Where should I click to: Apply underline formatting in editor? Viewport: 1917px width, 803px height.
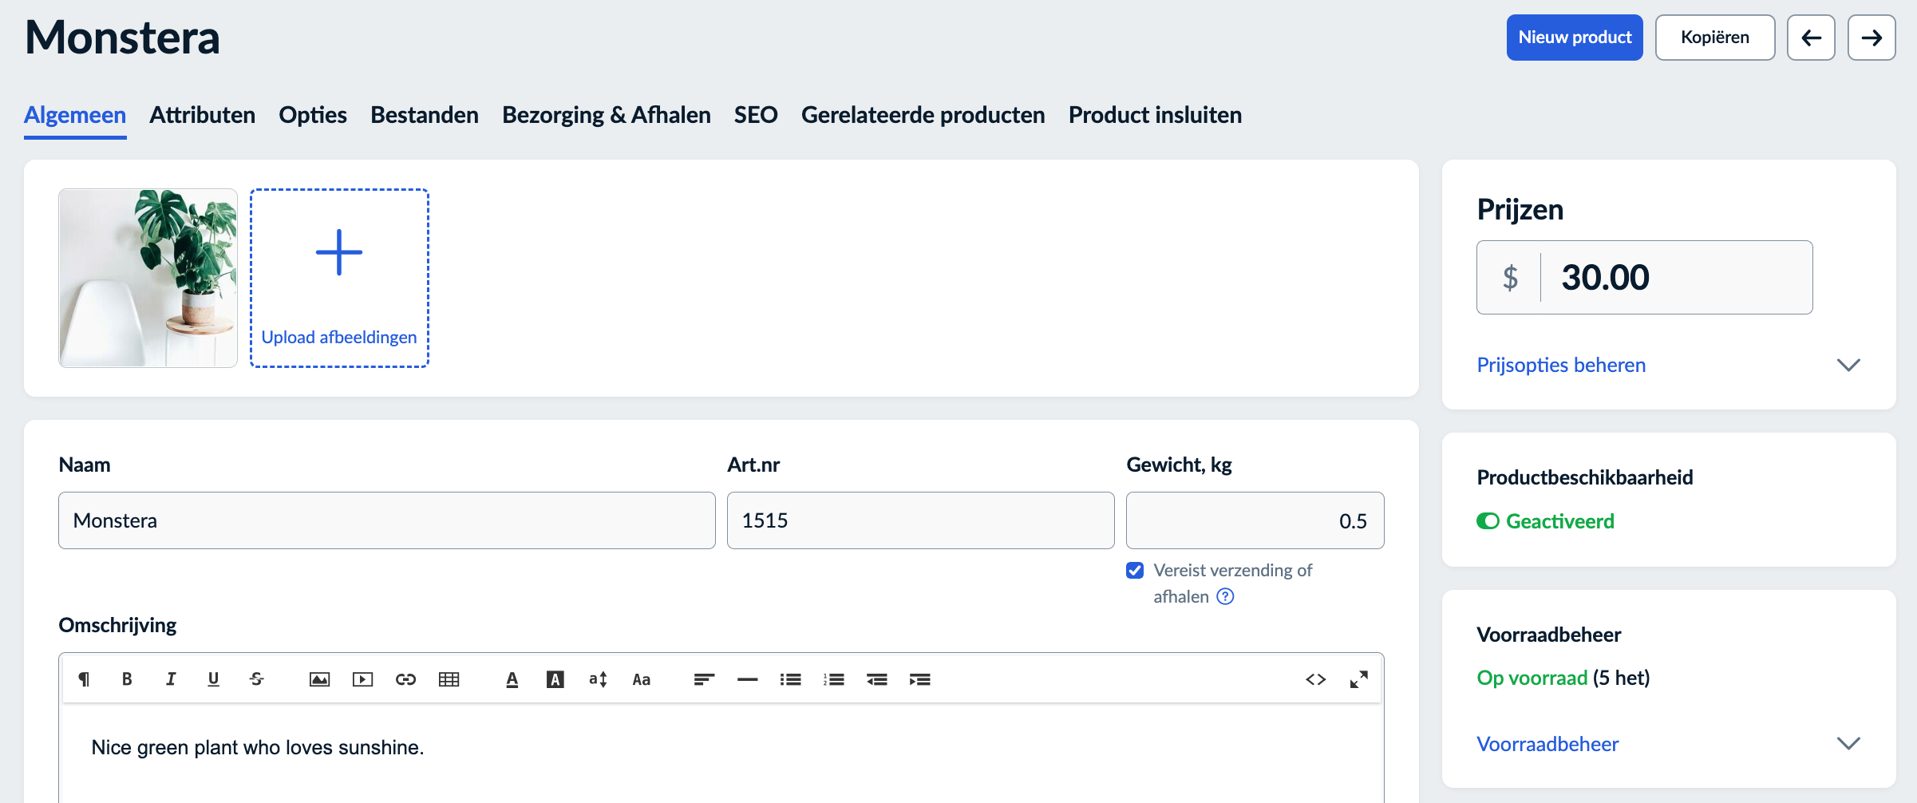point(213,679)
